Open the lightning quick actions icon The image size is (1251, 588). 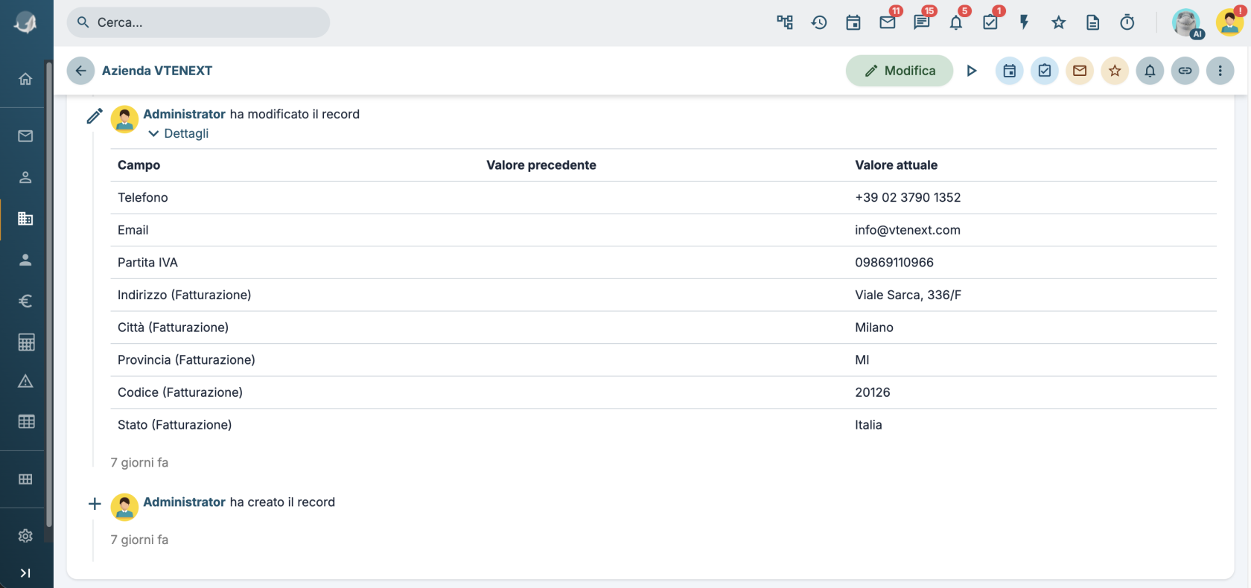pos(1025,22)
